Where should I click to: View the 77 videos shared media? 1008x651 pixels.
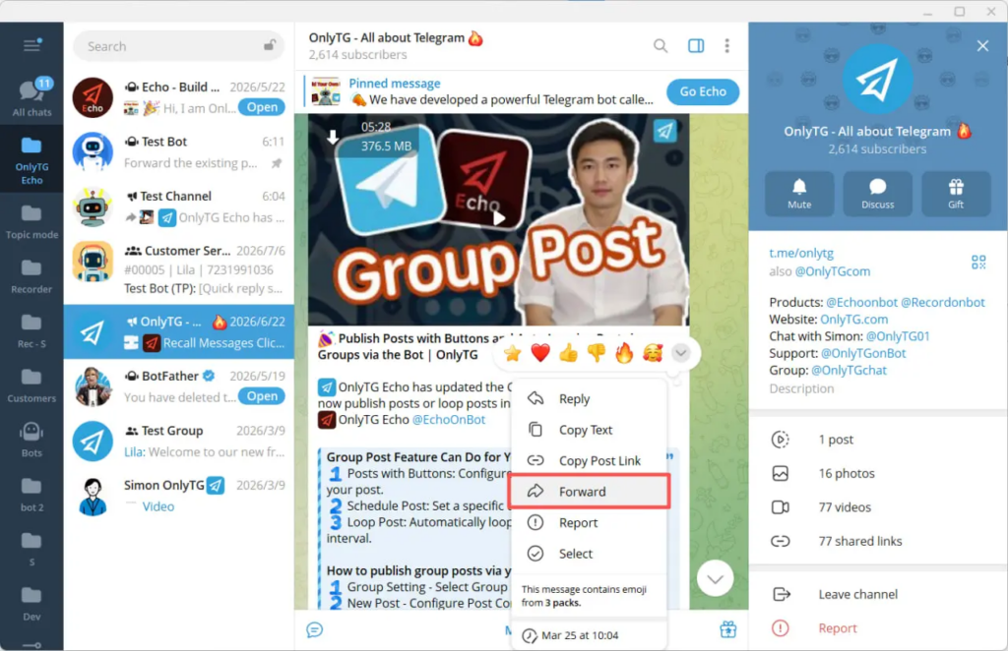coord(878,507)
